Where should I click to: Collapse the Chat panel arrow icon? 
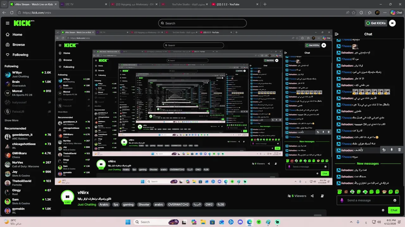pos(337,34)
